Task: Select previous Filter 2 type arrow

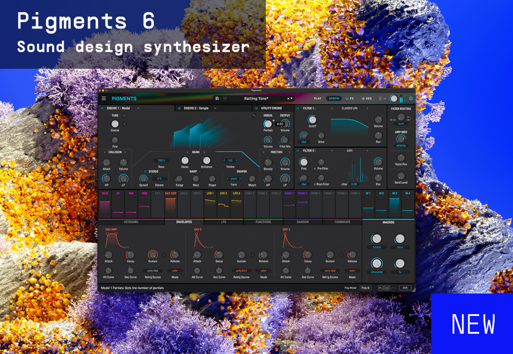Action: [332, 150]
